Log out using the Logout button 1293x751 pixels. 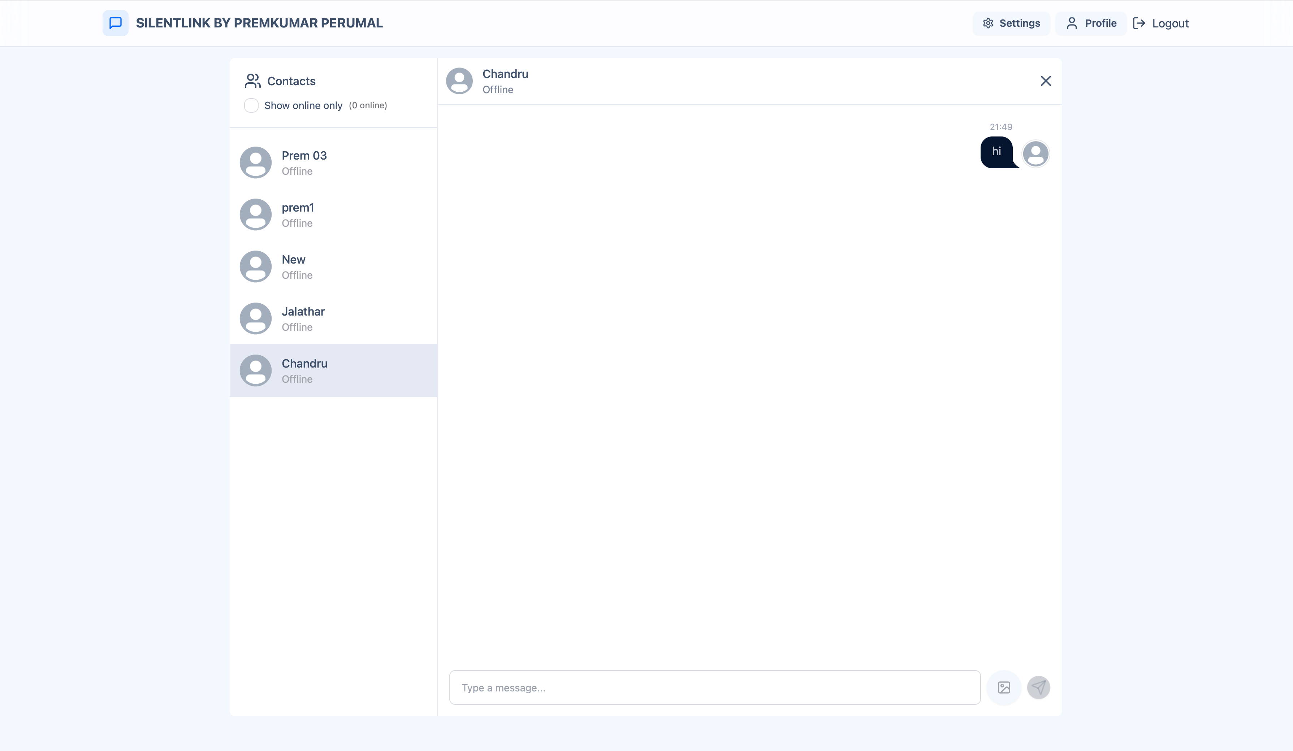(x=1160, y=23)
